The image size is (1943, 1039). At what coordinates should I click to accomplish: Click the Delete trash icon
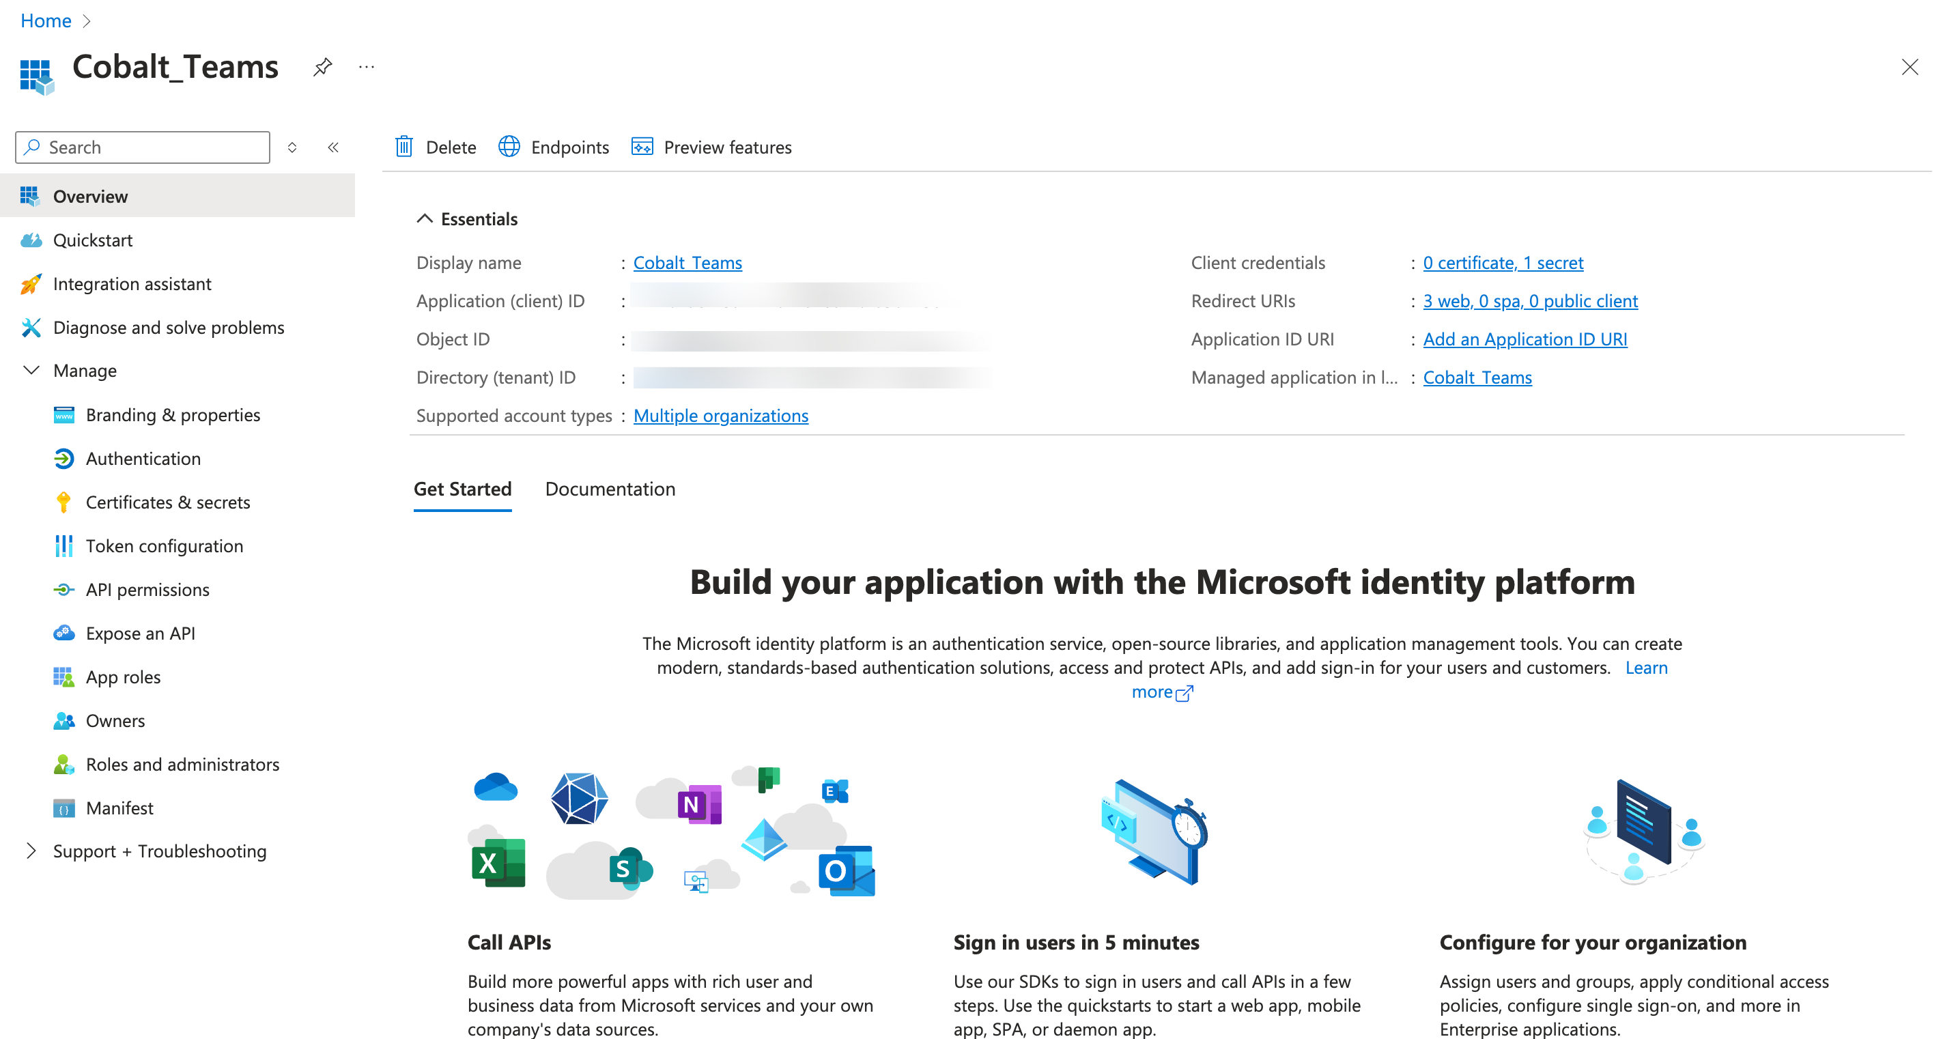pos(404,146)
